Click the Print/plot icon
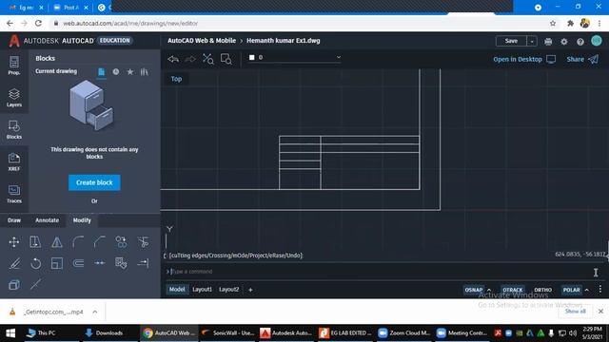Screen dimensions: 609x342 [x=548, y=41]
